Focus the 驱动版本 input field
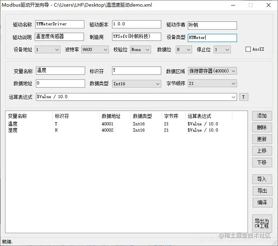Image resolution: width=278 pixels, height=246 pixels. point(137,24)
